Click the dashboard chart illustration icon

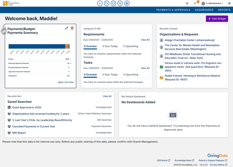173,115
